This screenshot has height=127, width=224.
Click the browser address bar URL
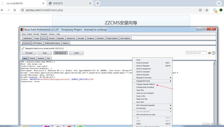pos(44,10)
